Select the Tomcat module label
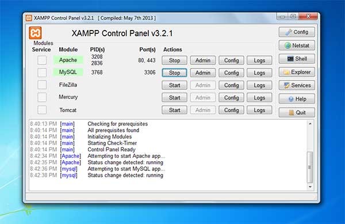This screenshot has width=345, height=224. tap(68, 110)
